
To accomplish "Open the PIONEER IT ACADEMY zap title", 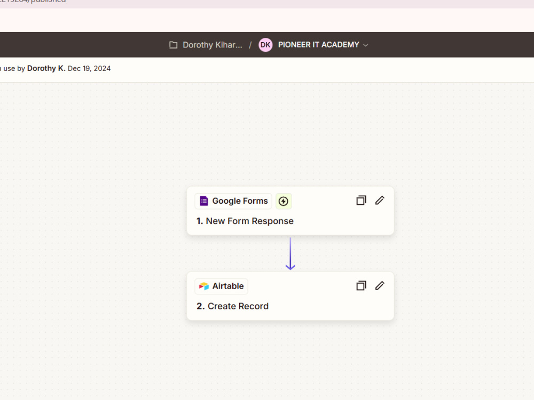I will 318,45.
